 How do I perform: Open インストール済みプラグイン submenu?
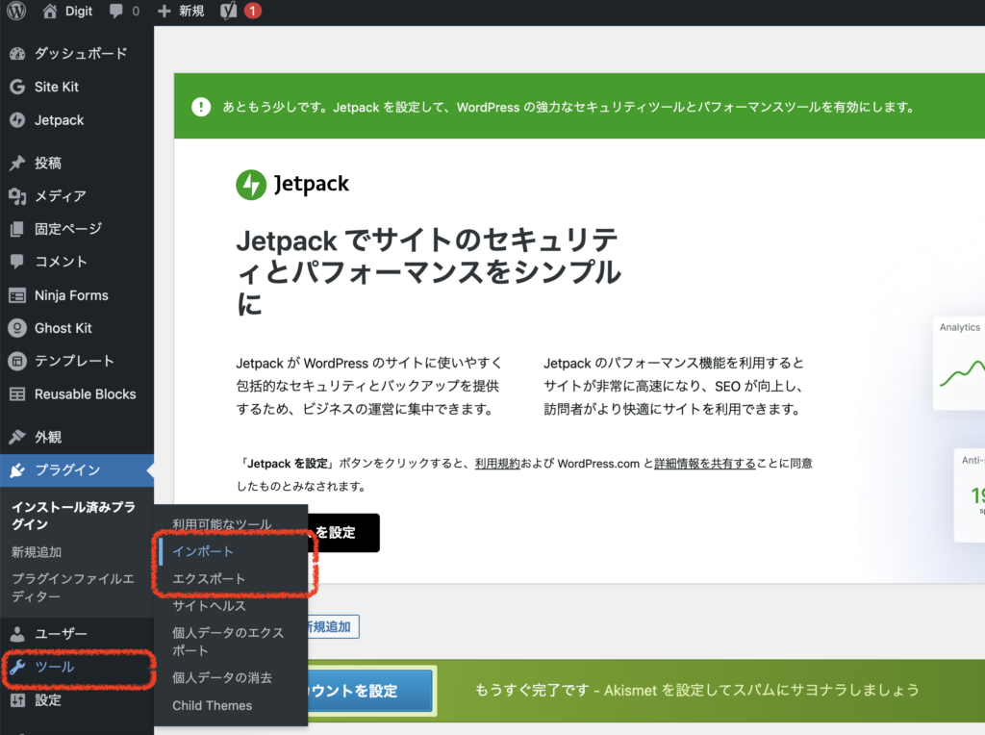coord(73,515)
